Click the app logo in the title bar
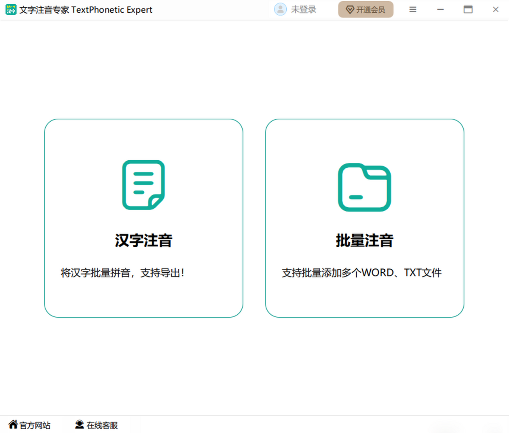Viewport: 509px width, 433px height. pyautogui.click(x=11, y=9)
